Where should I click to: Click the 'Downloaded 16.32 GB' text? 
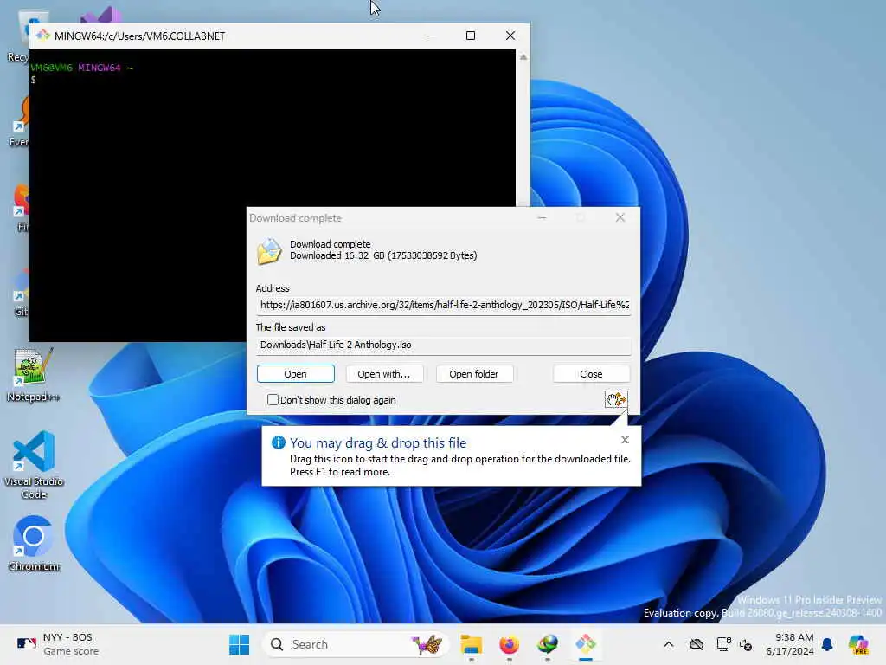(x=383, y=255)
